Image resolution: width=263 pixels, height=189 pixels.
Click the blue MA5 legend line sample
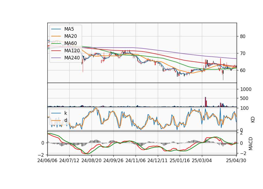click(x=56, y=29)
